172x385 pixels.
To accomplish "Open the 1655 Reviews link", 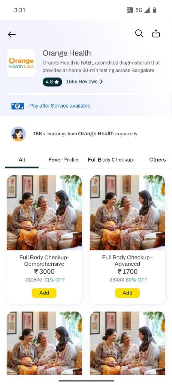I will [x=82, y=82].
